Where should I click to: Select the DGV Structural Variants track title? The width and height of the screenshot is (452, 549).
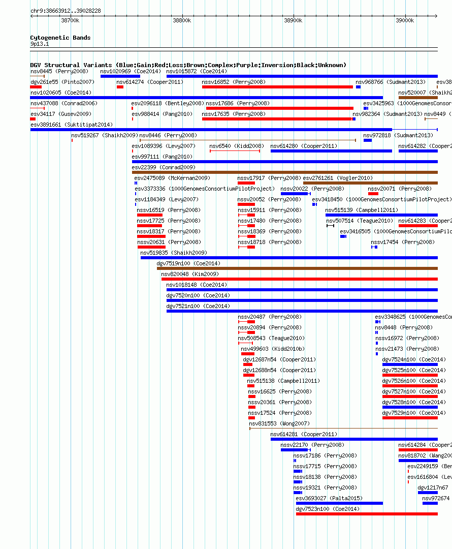(x=188, y=65)
